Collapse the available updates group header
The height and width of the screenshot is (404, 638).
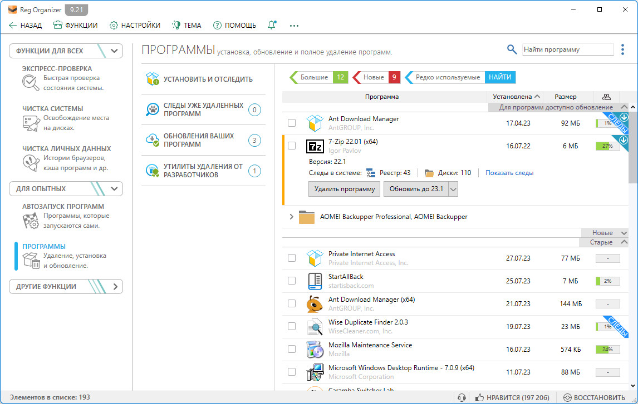[x=624, y=107]
